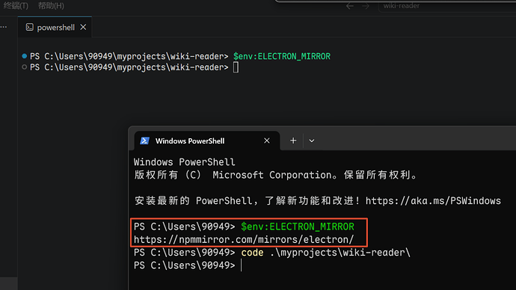Screen dimensions: 516x290
Task: Click the copyright line 版权所有 (C) Microsoft Corporation
Action: (276, 175)
